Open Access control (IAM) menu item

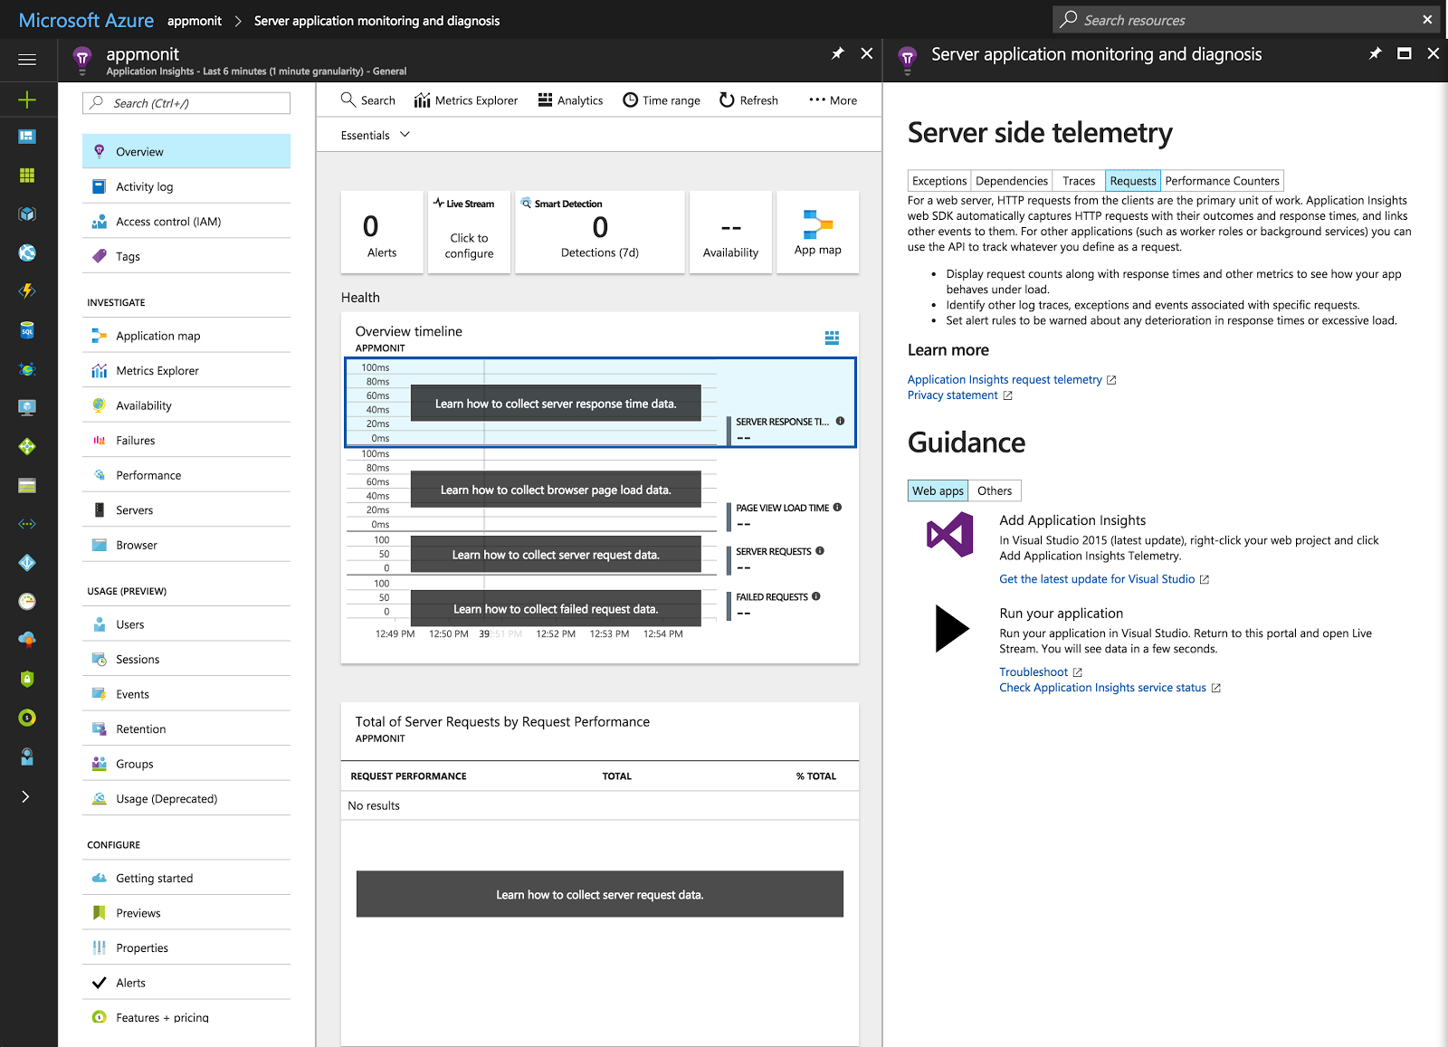tap(186, 222)
